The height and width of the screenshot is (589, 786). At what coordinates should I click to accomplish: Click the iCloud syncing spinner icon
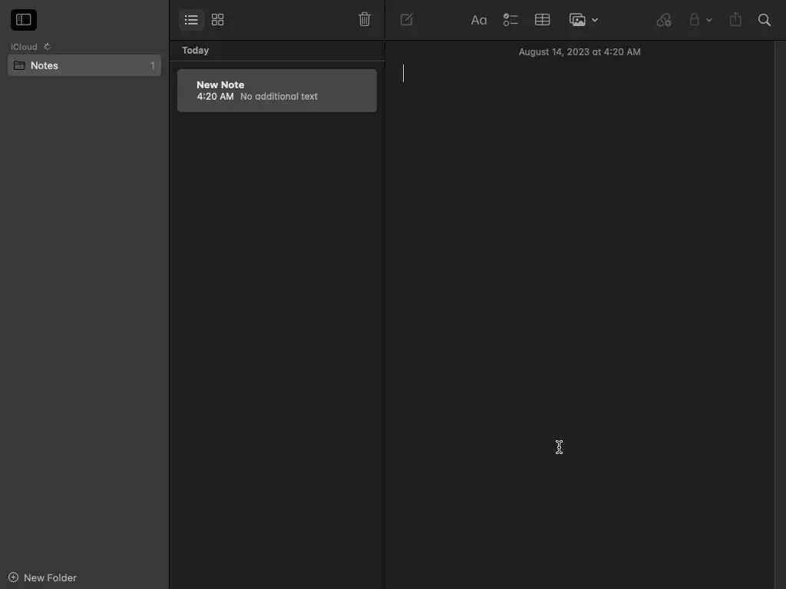coord(47,47)
